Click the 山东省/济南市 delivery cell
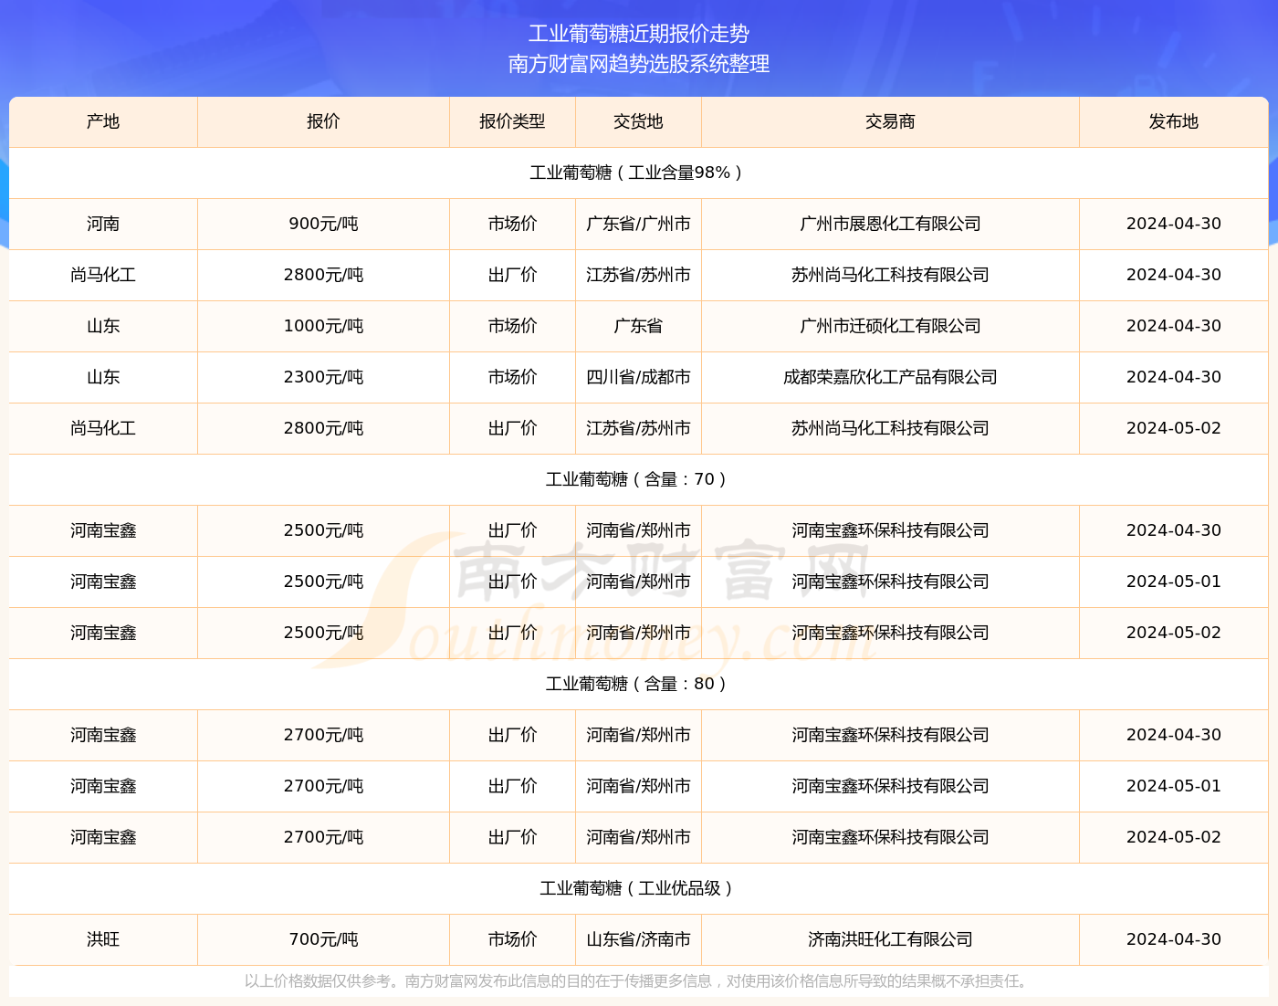 point(638,939)
